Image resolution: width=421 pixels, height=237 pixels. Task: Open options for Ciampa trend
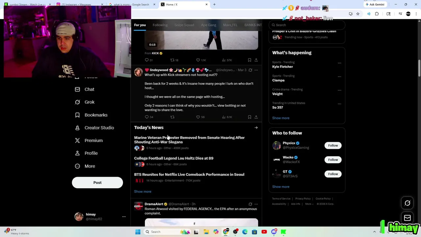click(x=339, y=77)
